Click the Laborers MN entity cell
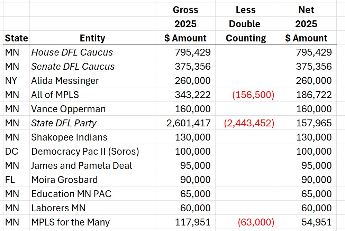 [92, 208]
